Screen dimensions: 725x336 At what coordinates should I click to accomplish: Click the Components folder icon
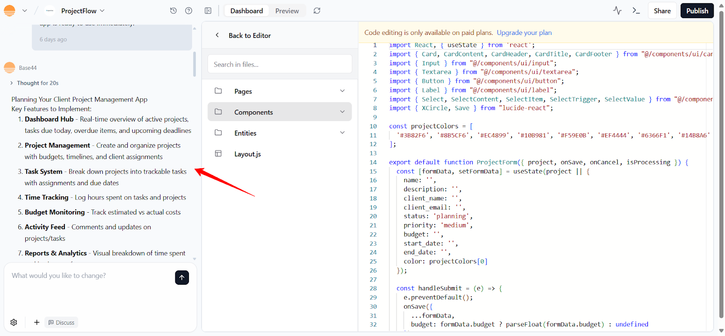pyautogui.click(x=218, y=112)
